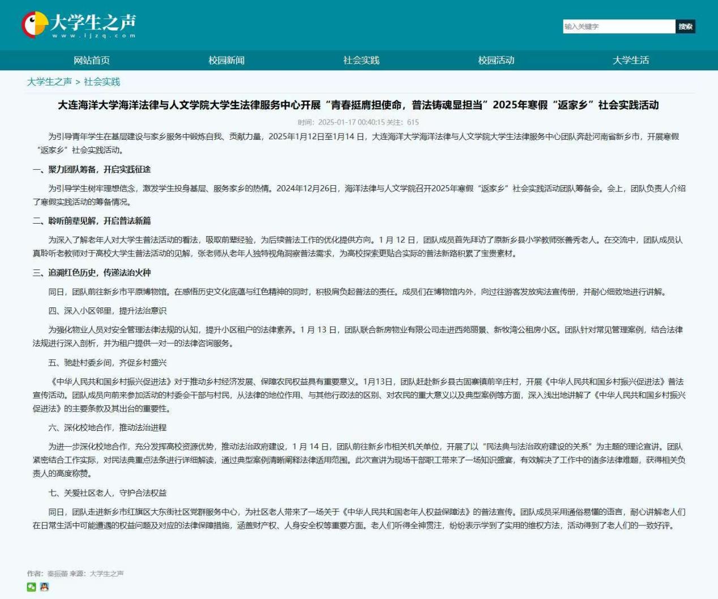Image resolution: width=718 pixels, height=599 pixels.
Task: Click the heading 三、追溯红色历史，传递法治火种
Action: (92, 273)
